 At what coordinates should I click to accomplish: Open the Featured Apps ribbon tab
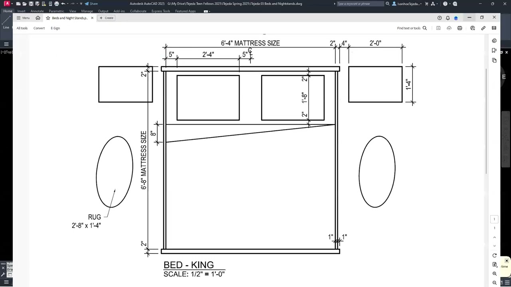185,11
